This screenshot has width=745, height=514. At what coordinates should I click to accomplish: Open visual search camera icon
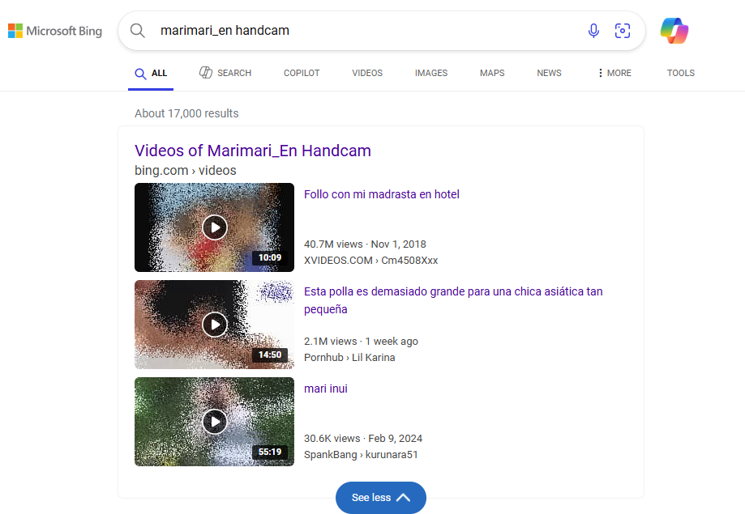click(x=623, y=31)
